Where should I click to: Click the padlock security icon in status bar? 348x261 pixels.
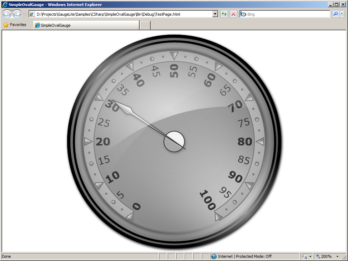305,256
